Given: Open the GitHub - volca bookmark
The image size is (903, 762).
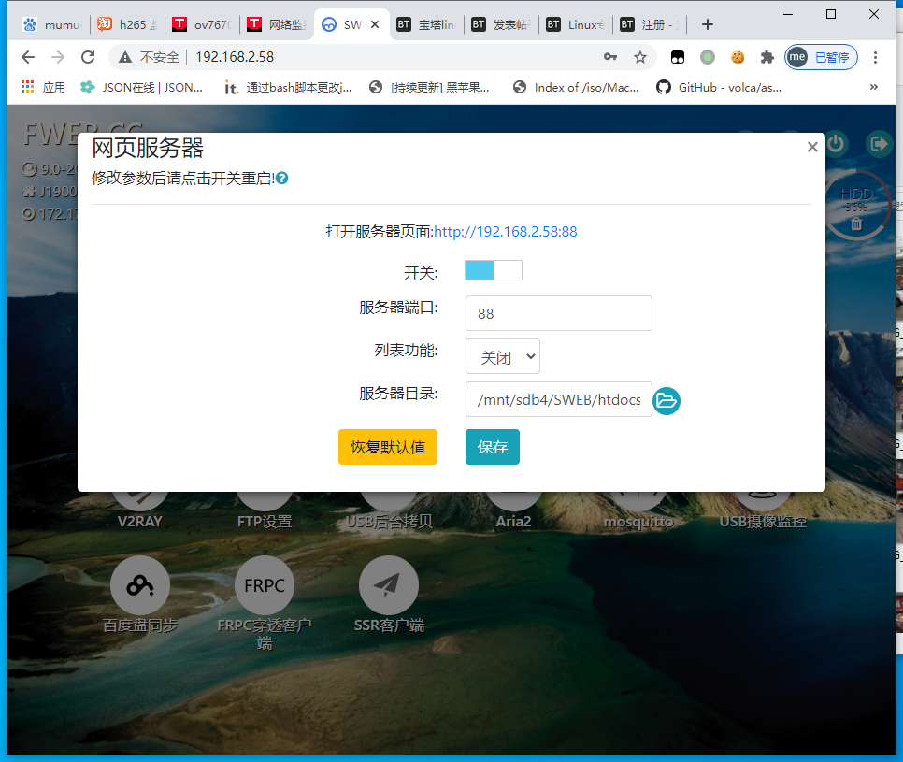Looking at the screenshot, I should point(719,87).
